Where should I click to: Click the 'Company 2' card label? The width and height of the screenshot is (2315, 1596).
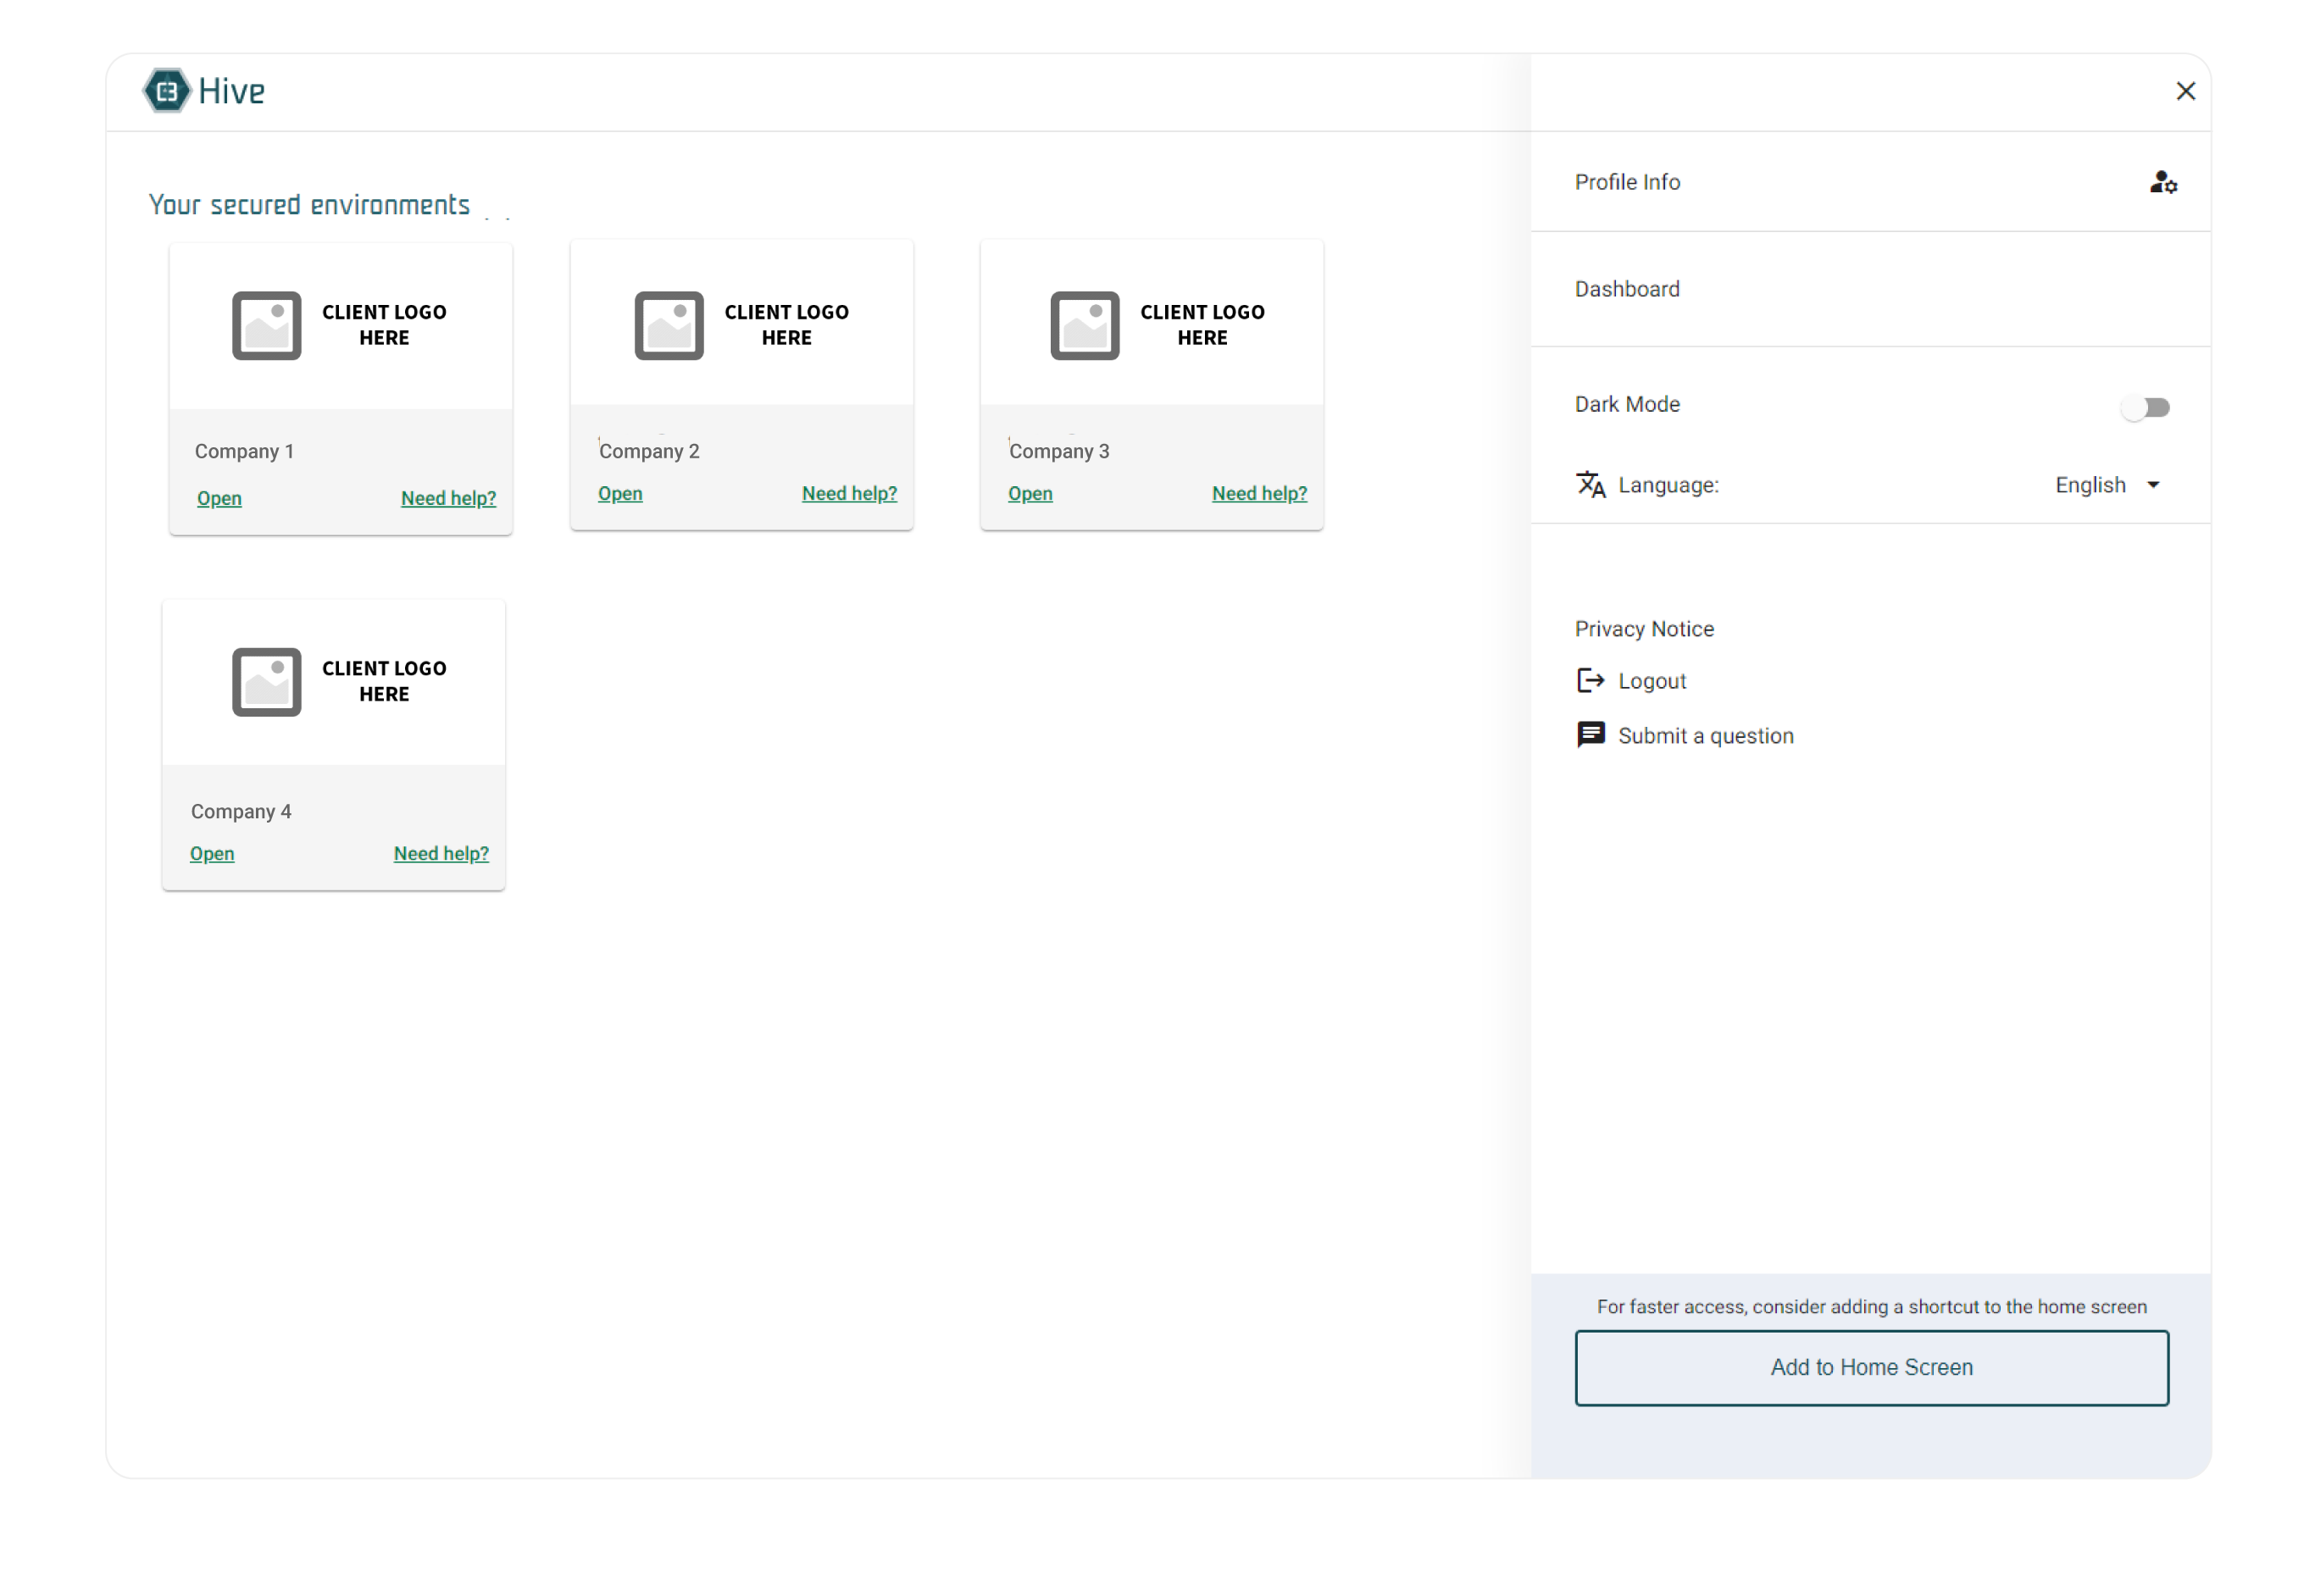649,451
